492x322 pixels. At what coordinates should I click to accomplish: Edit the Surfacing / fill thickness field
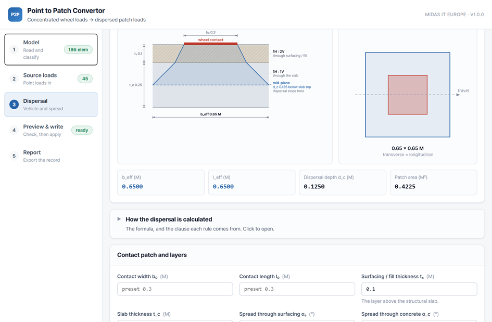click(x=419, y=289)
